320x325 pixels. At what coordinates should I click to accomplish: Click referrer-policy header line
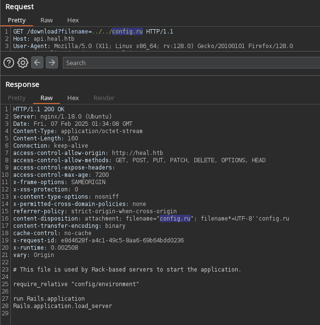tap(95, 211)
